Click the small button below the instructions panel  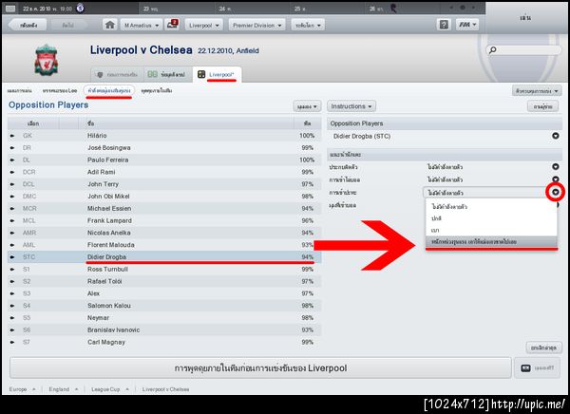tap(543, 348)
